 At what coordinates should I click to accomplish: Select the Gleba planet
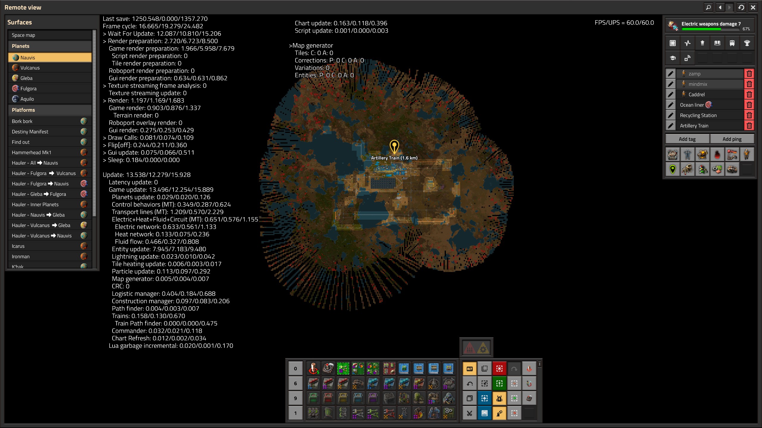coord(50,78)
